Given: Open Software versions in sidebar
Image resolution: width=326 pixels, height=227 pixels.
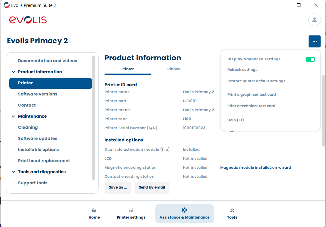Looking at the screenshot, I should pyautogui.click(x=38, y=94).
